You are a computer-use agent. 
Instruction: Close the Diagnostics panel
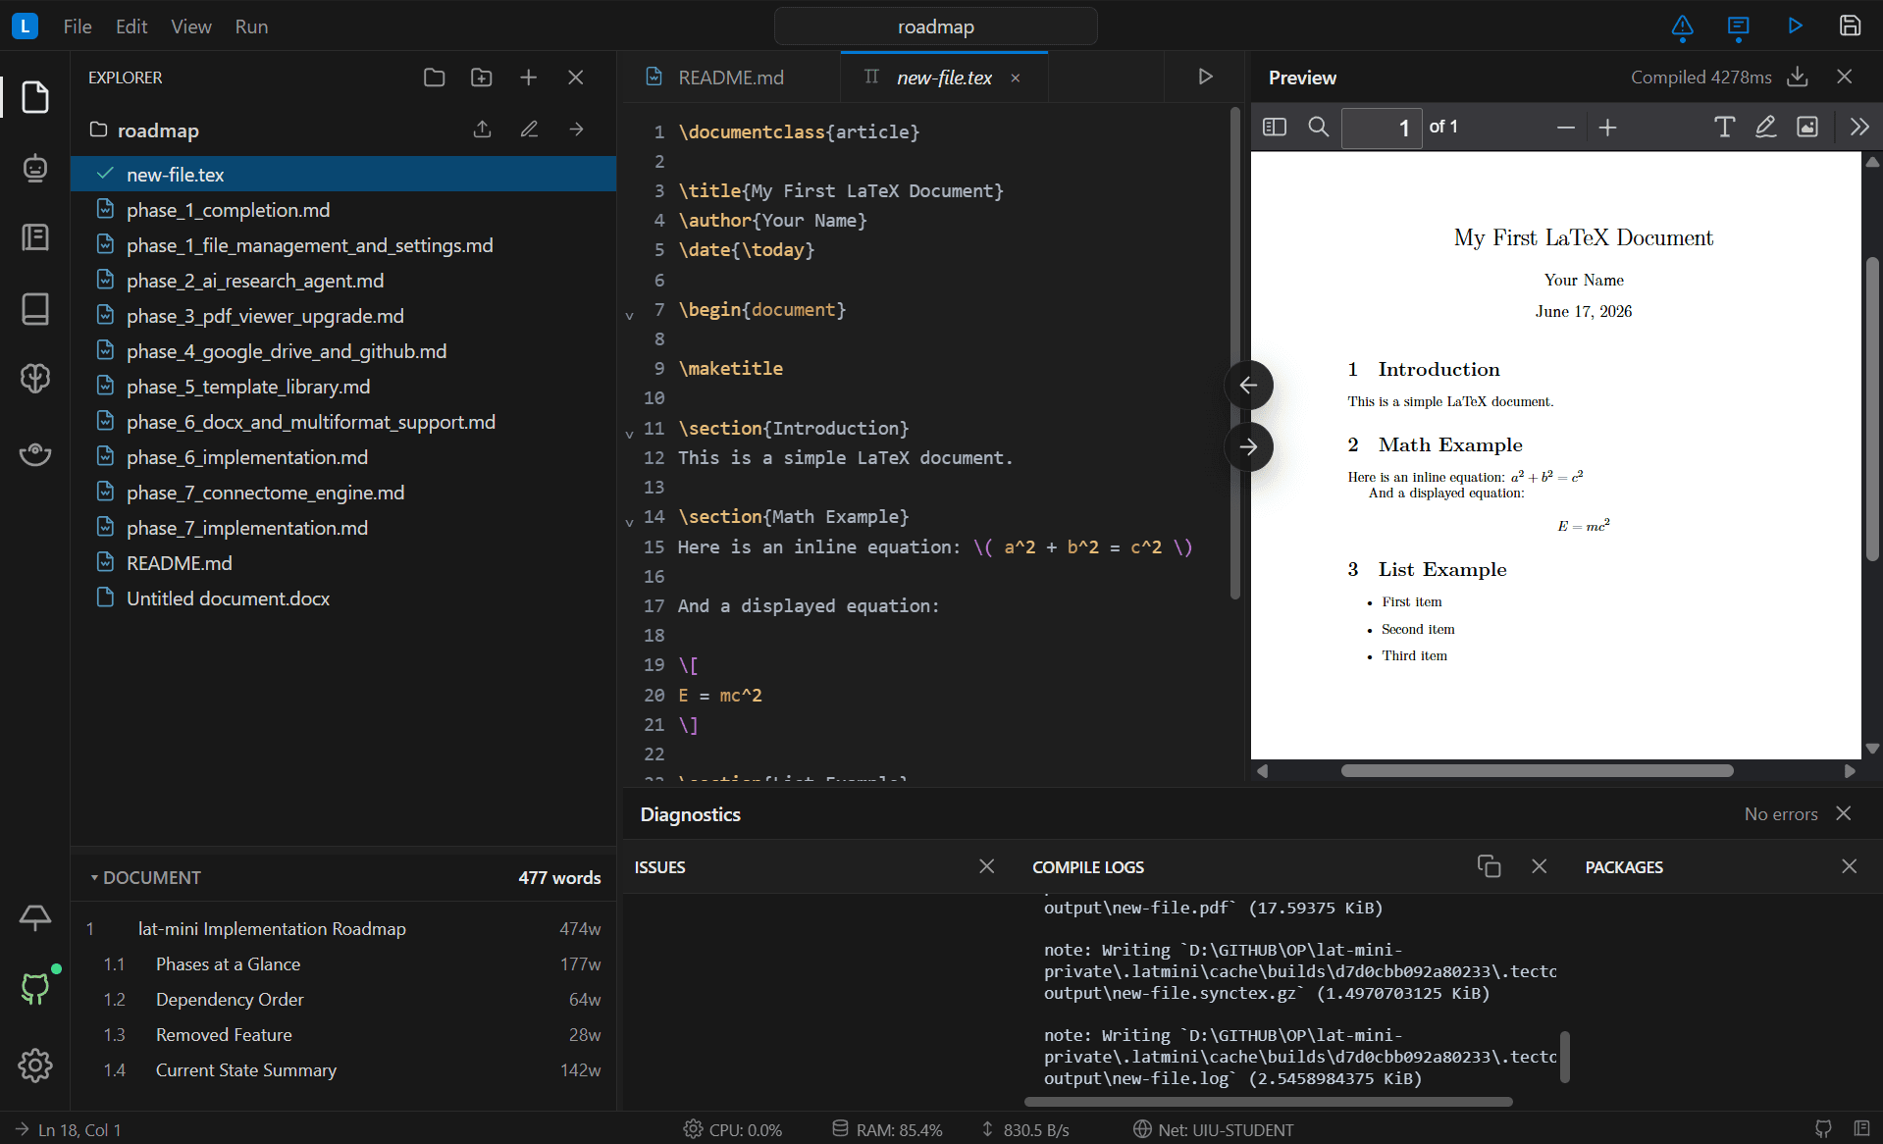1844,813
